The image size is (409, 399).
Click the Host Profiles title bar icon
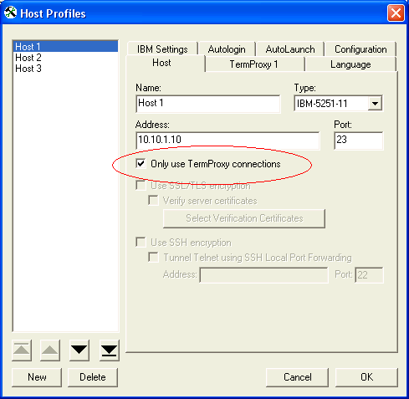10,13
